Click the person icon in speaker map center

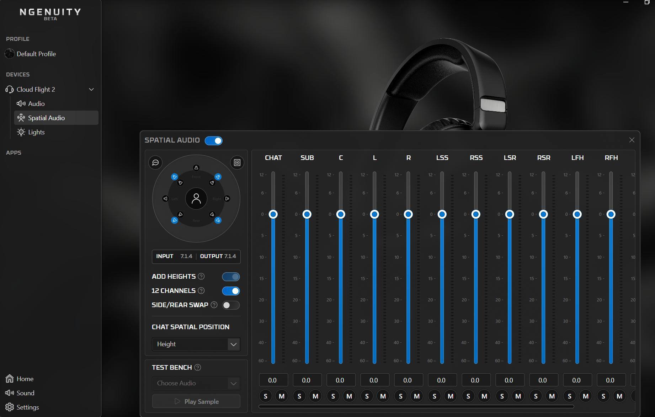click(196, 198)
